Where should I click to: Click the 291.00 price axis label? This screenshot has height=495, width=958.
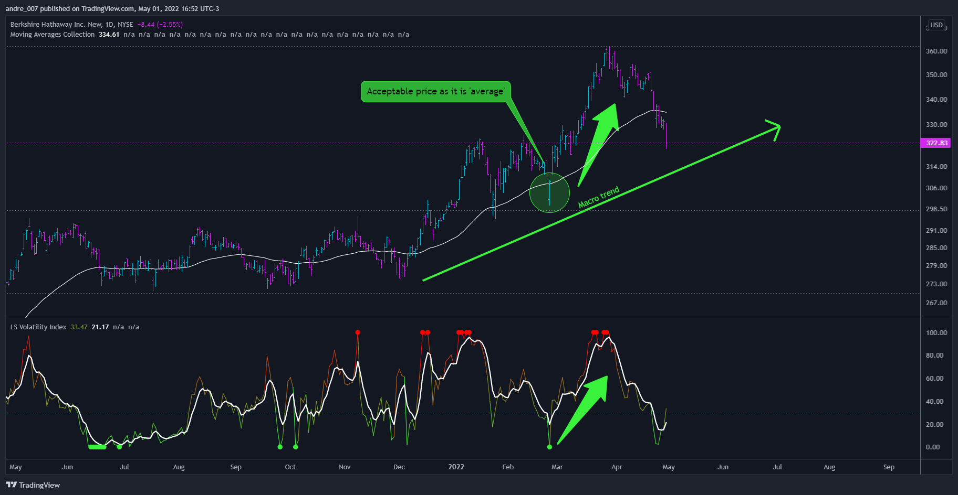tap(936, 231)
